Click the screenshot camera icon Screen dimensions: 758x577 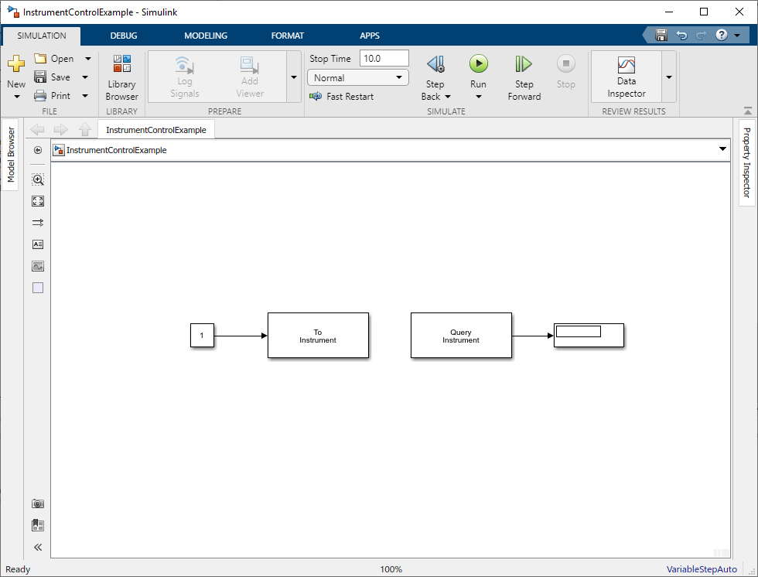coord(38,504)
